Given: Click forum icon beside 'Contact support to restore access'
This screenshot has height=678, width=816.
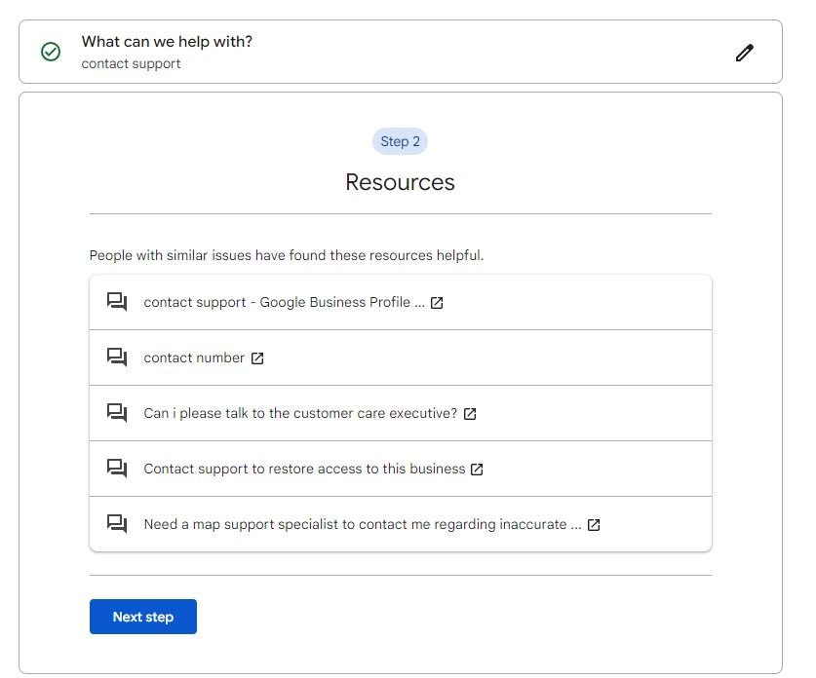Looking at the screenshot, I should [117, 469].
